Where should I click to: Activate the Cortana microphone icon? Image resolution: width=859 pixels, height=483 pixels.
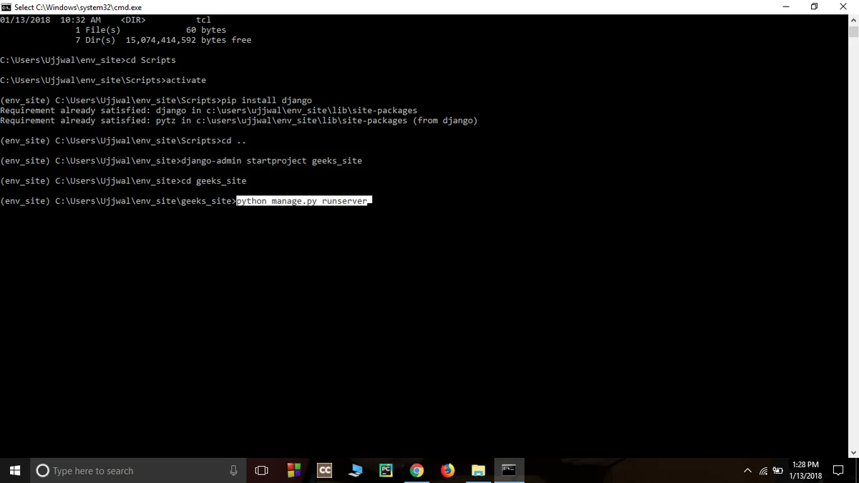(233, 470)
